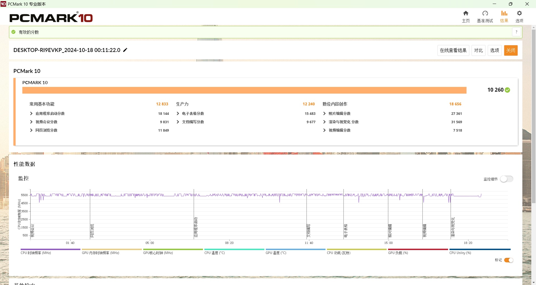Screen dimensions: 536x285
Task: Open the 选项 gear settings icon
Action: tap(519, 13)
